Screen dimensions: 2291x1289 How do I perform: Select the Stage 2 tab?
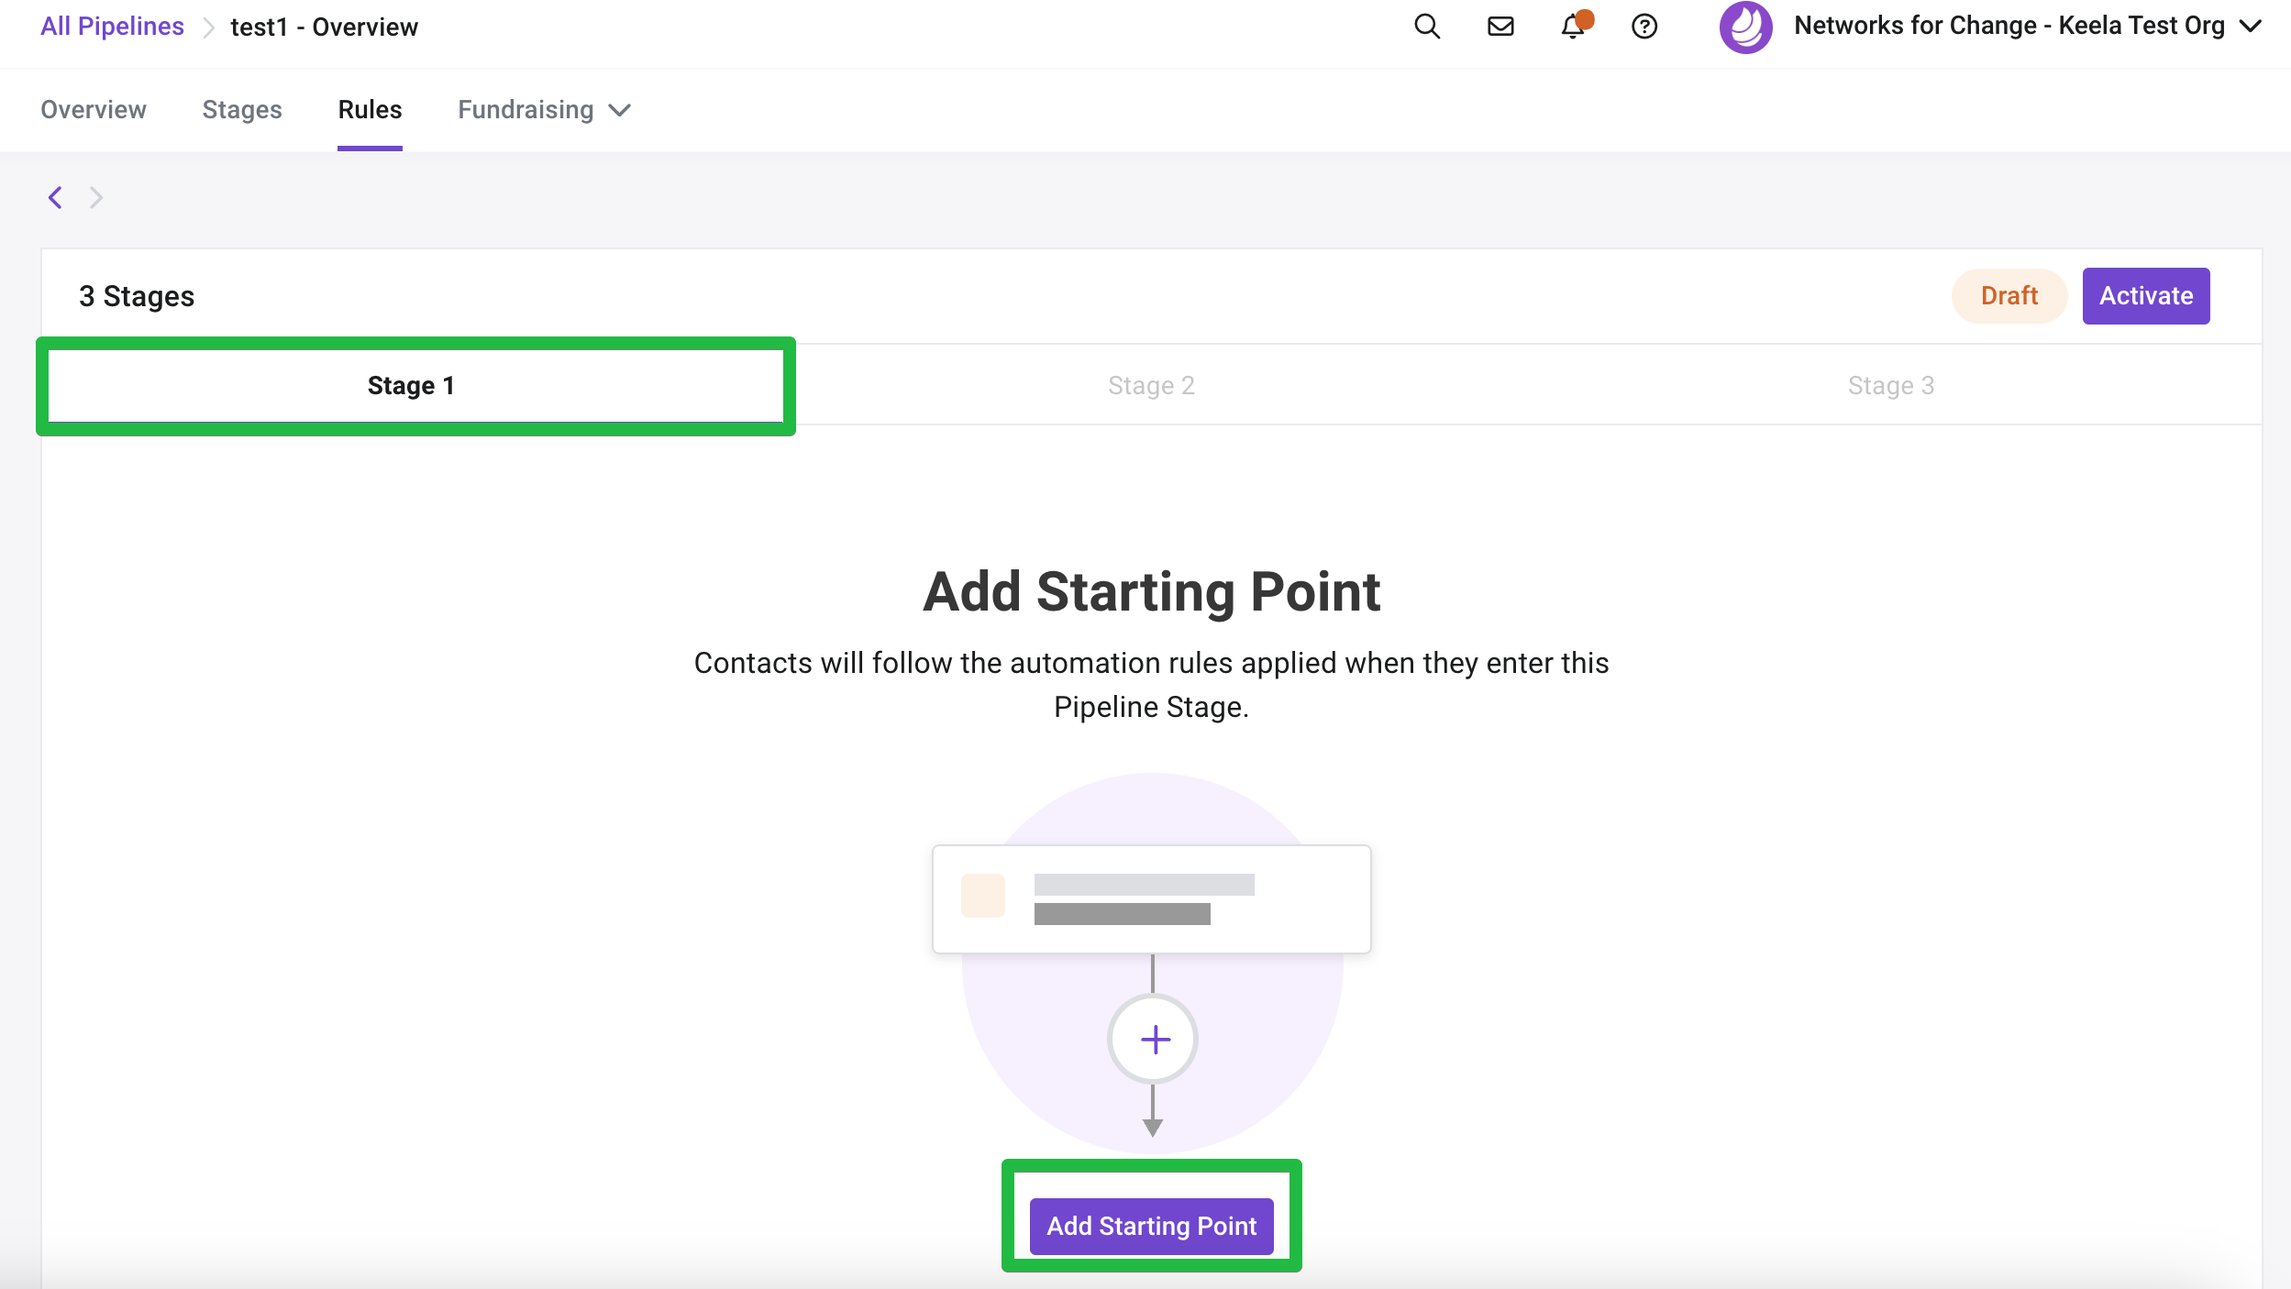(1151, 386)
